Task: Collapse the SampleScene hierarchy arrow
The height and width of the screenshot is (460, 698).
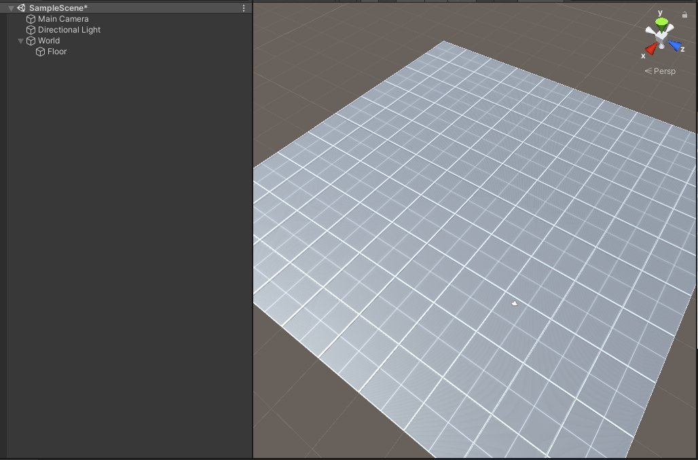Action: [x=11, y=8]
